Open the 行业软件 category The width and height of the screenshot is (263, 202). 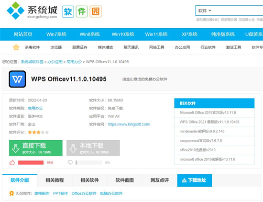tap(208, 47)
